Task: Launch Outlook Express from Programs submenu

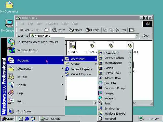Action: [81, 74]
